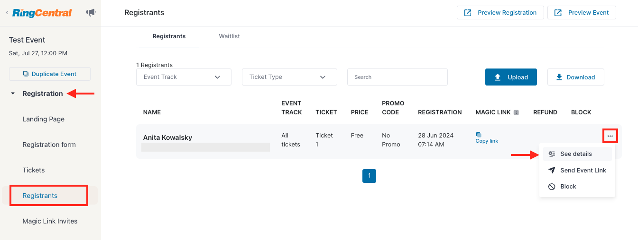Choose Send Event Link menu option

click(583, 171)
